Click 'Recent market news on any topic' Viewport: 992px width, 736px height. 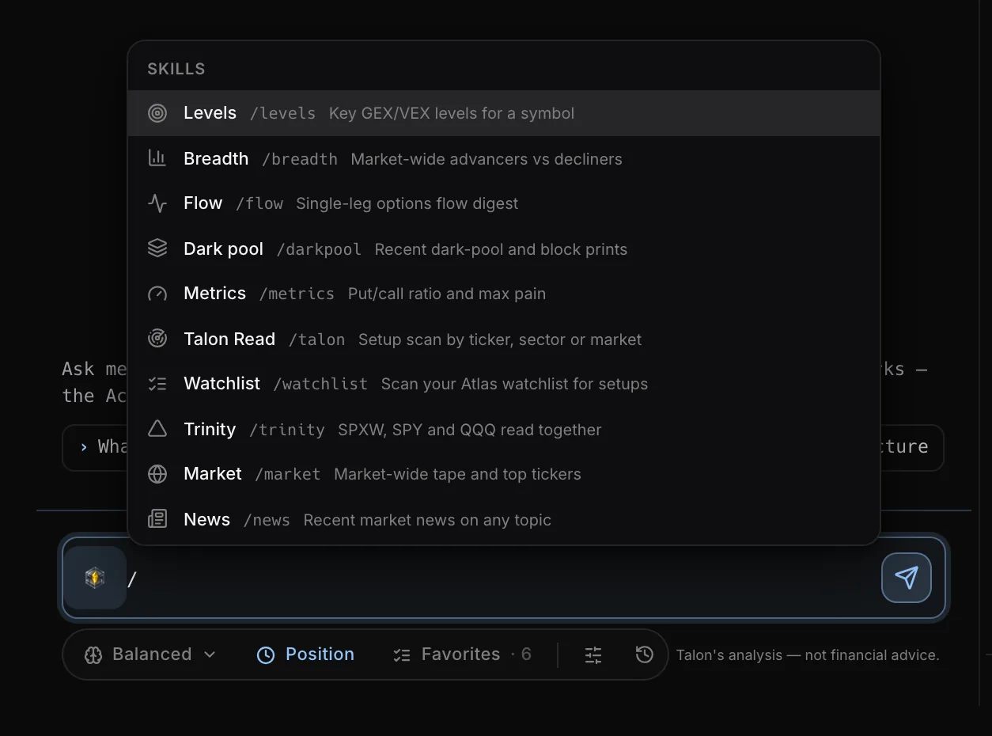pos(427,520)
